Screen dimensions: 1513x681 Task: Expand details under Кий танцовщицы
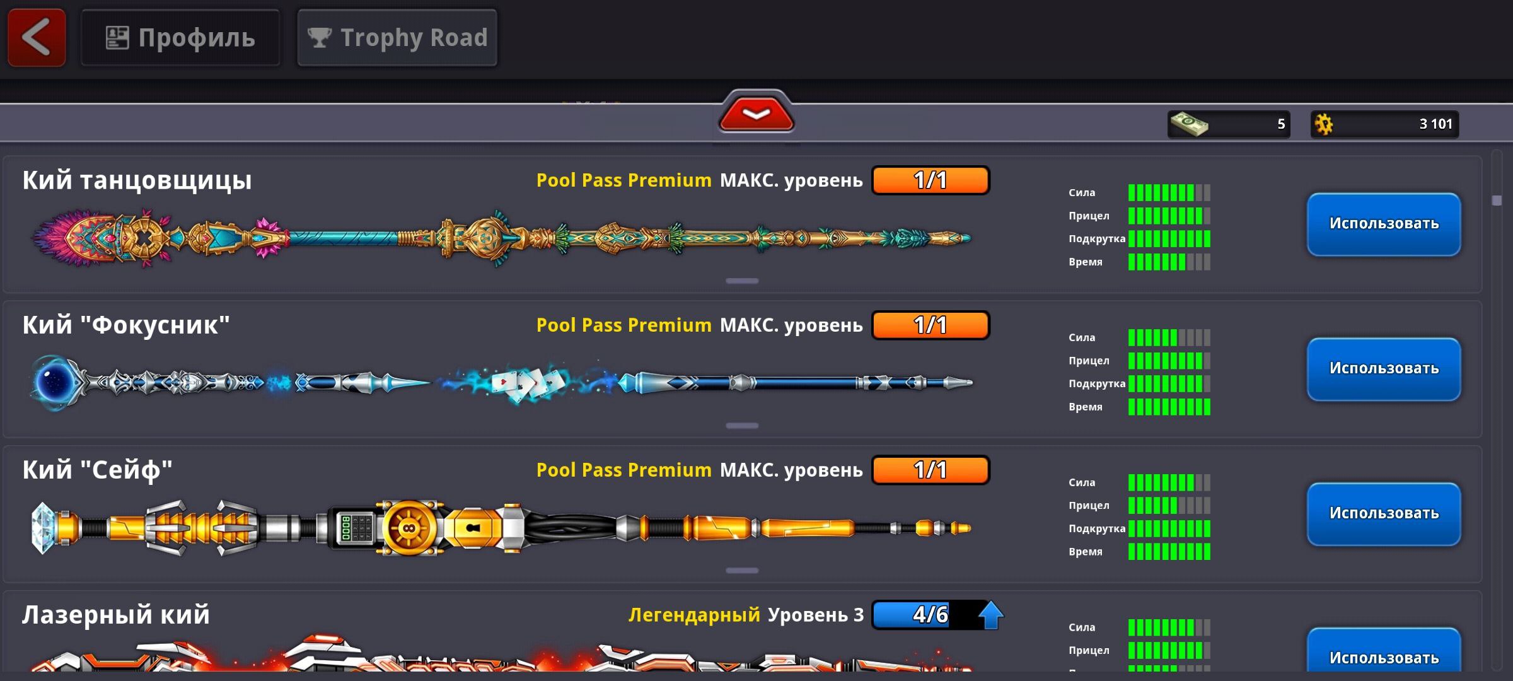point(742,281)
